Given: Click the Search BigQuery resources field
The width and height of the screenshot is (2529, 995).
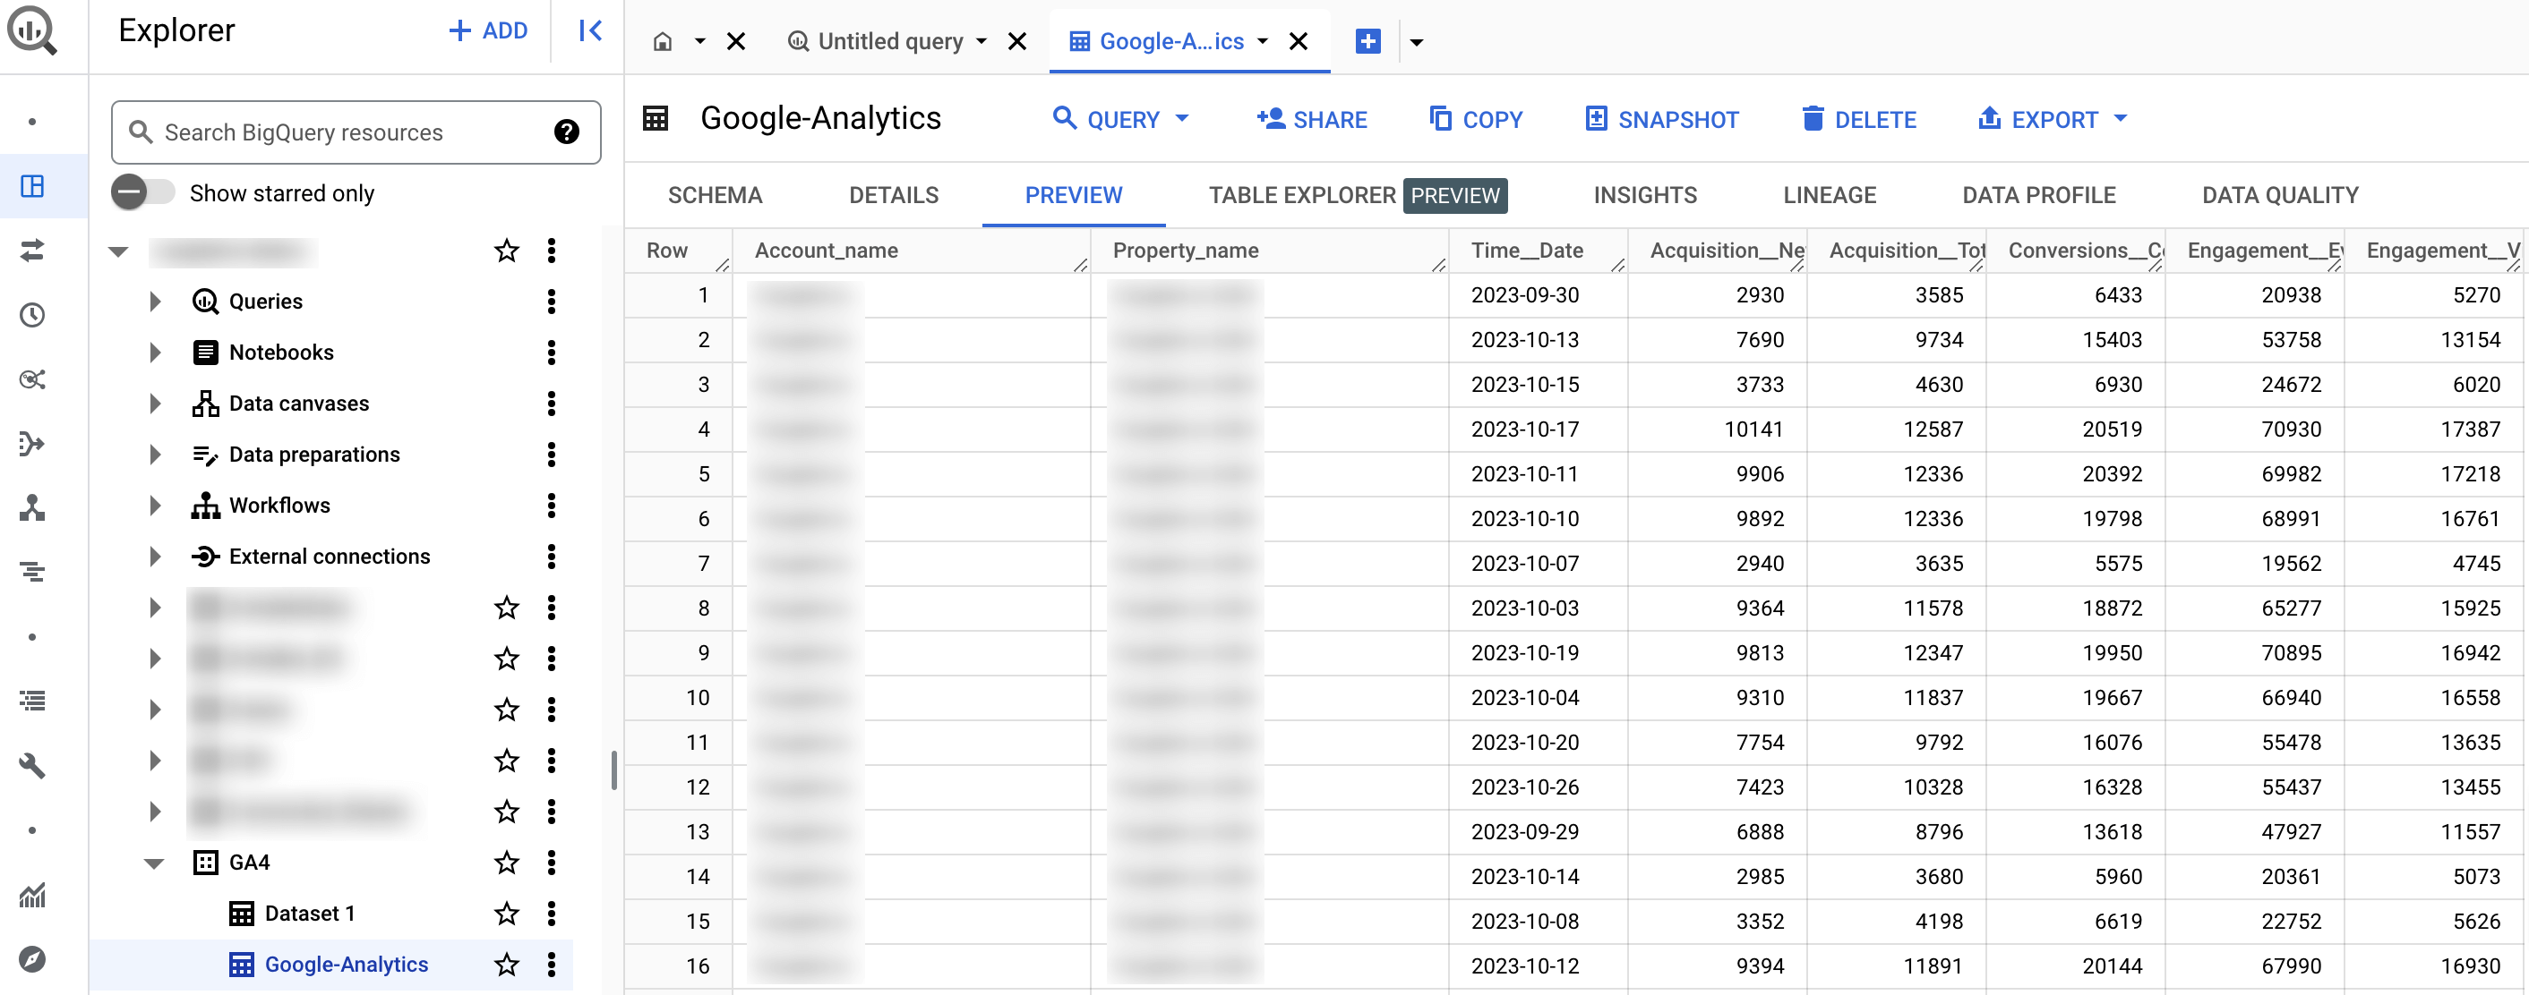Looking at the screenshot, I should click(356, 132).
